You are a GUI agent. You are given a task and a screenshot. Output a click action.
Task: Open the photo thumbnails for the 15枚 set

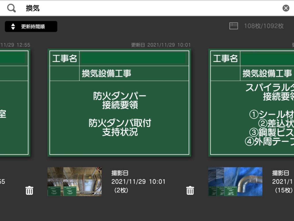tap(235, 182)
